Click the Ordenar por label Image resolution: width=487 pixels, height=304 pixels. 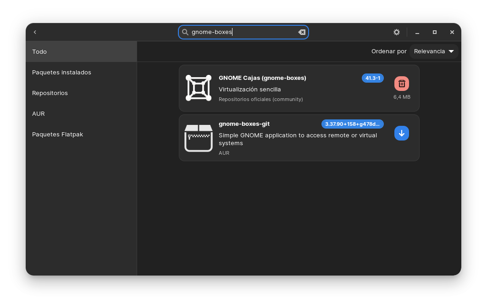pos(389,51)
